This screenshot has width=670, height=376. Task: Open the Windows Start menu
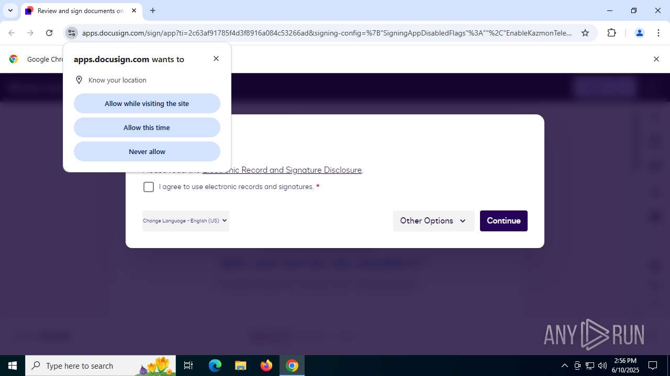[x=13, y=366]
